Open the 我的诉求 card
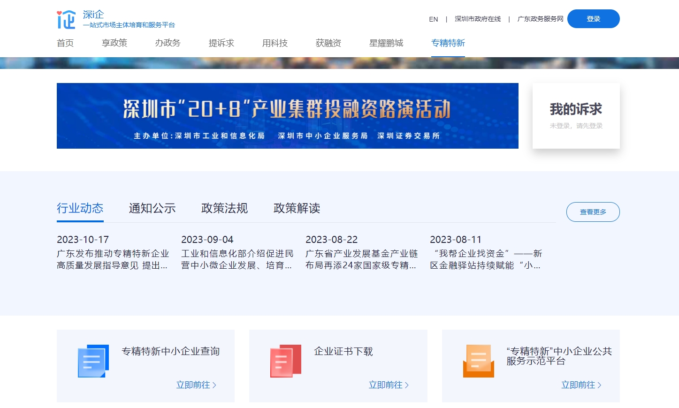Viewport: 679px width, 408px height. click(576, 116)
